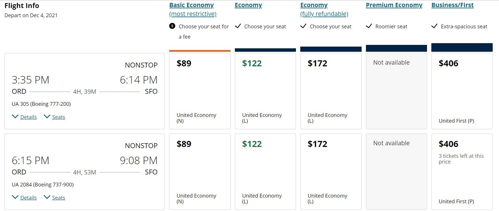Open the Premium Economy column header link

pos(394,5)
